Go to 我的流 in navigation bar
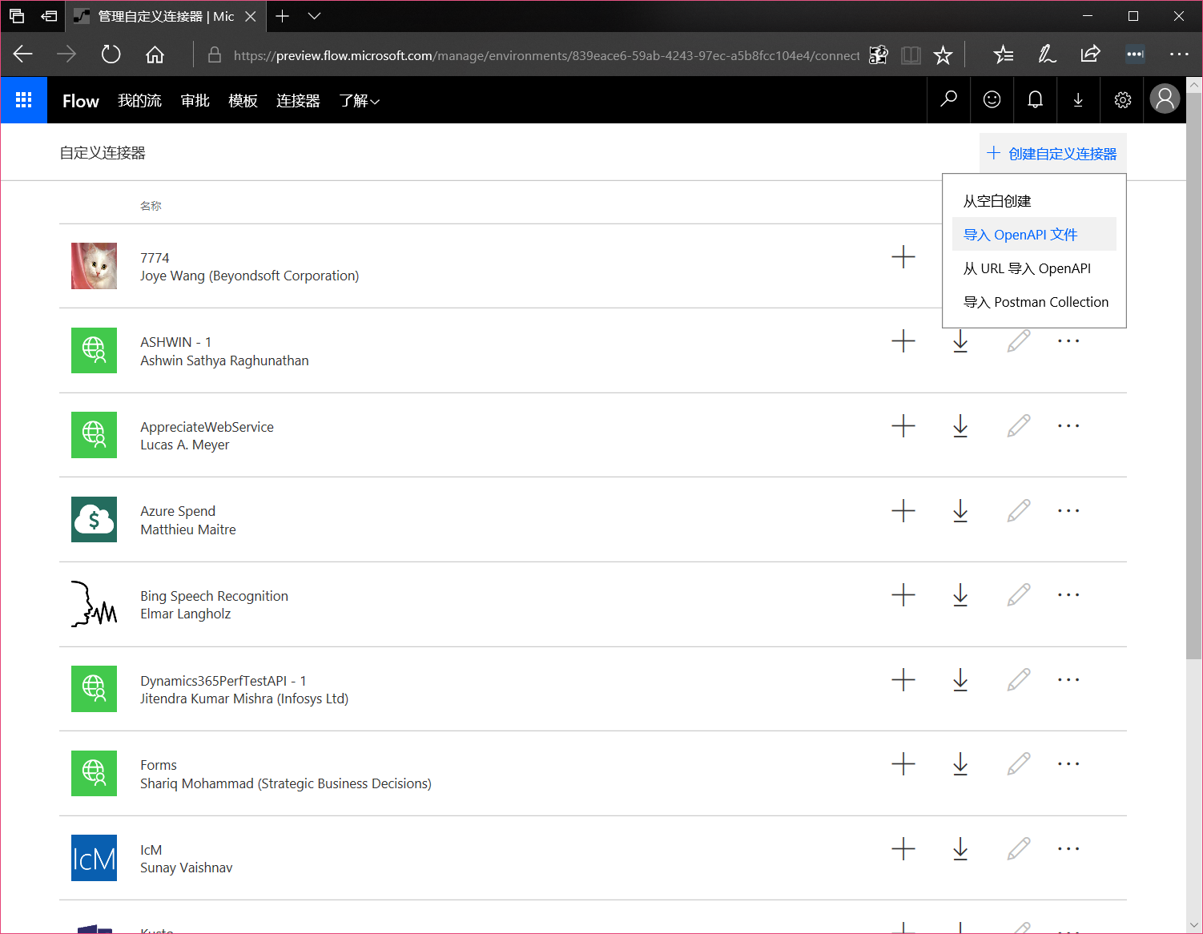 click(x=139, y=101)
